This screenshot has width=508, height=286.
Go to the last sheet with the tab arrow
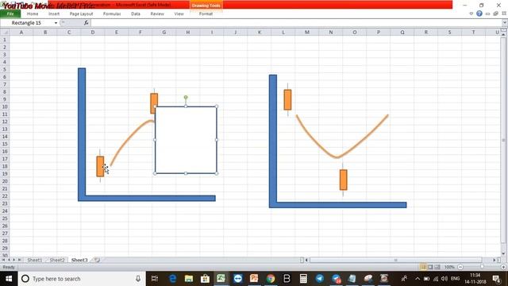(19, 260)
